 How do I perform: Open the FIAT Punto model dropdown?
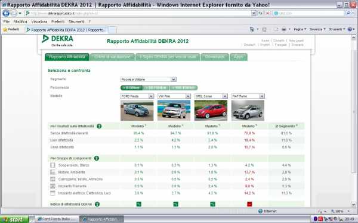[x=248, y=96]
